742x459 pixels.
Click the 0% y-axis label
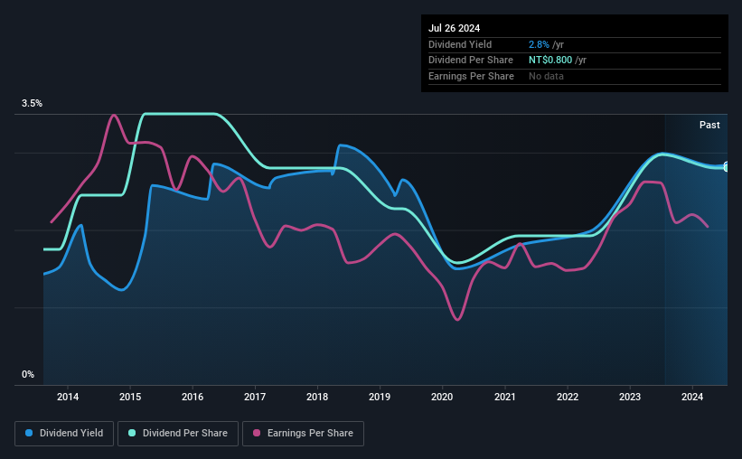(x=28, y=374)
